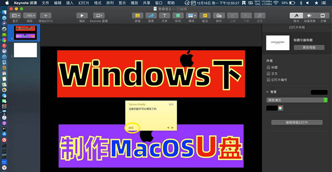This screenshot has width=332, height=172.
Task: Select the purple 制作MacOSU盘 banner
Action: 151,146
